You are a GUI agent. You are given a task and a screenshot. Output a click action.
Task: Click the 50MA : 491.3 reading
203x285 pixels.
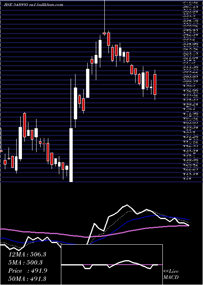pos(27,278)
